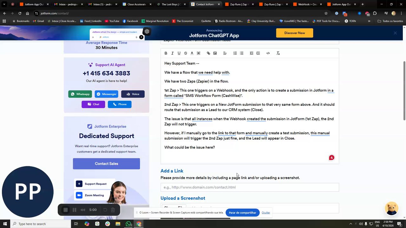406x228 pixels.
Task: Decrease paragraph indent in the editor
Action: click(252, 53)
